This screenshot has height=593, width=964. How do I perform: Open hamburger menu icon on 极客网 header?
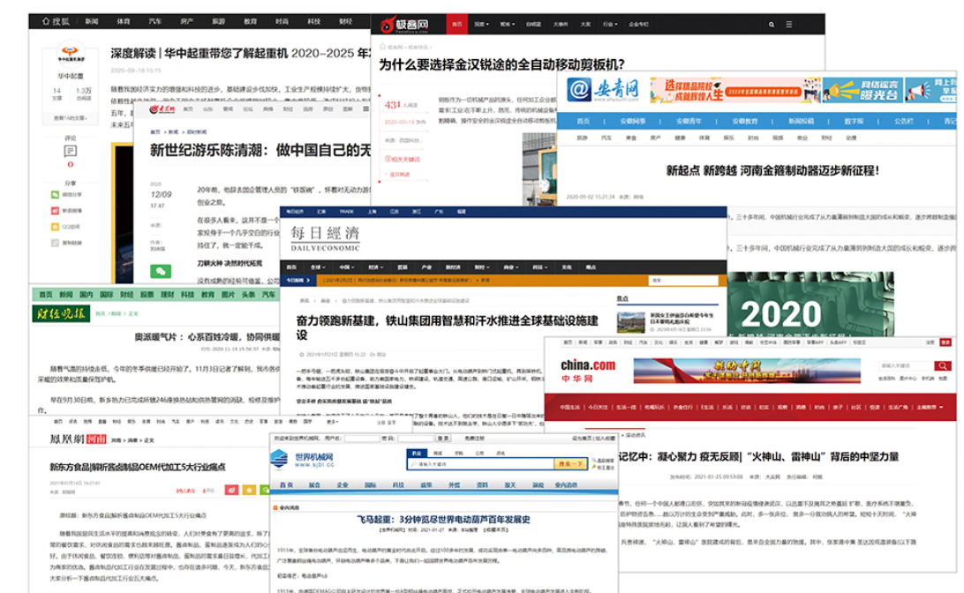click(789, 25)
